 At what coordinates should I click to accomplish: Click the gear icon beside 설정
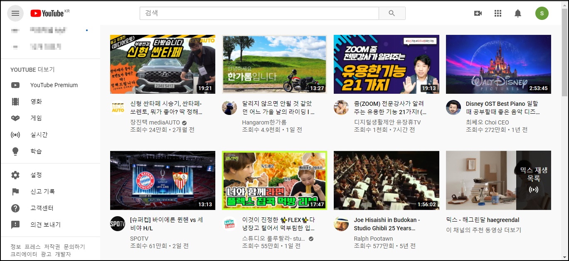[15, 175]
